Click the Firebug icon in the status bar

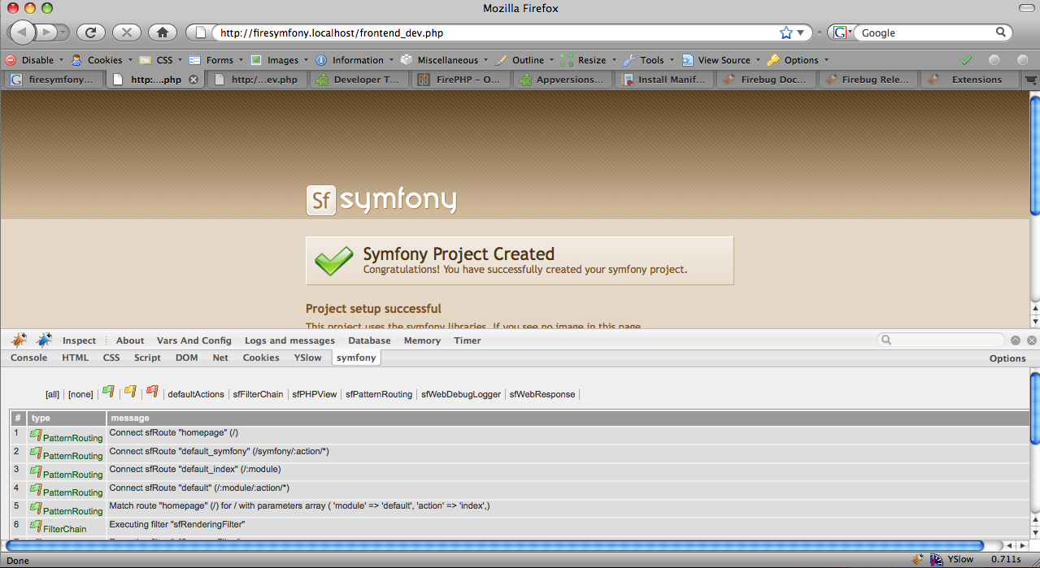[x=918, y=559]
